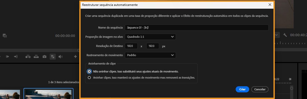Click the Criar button

242,89
